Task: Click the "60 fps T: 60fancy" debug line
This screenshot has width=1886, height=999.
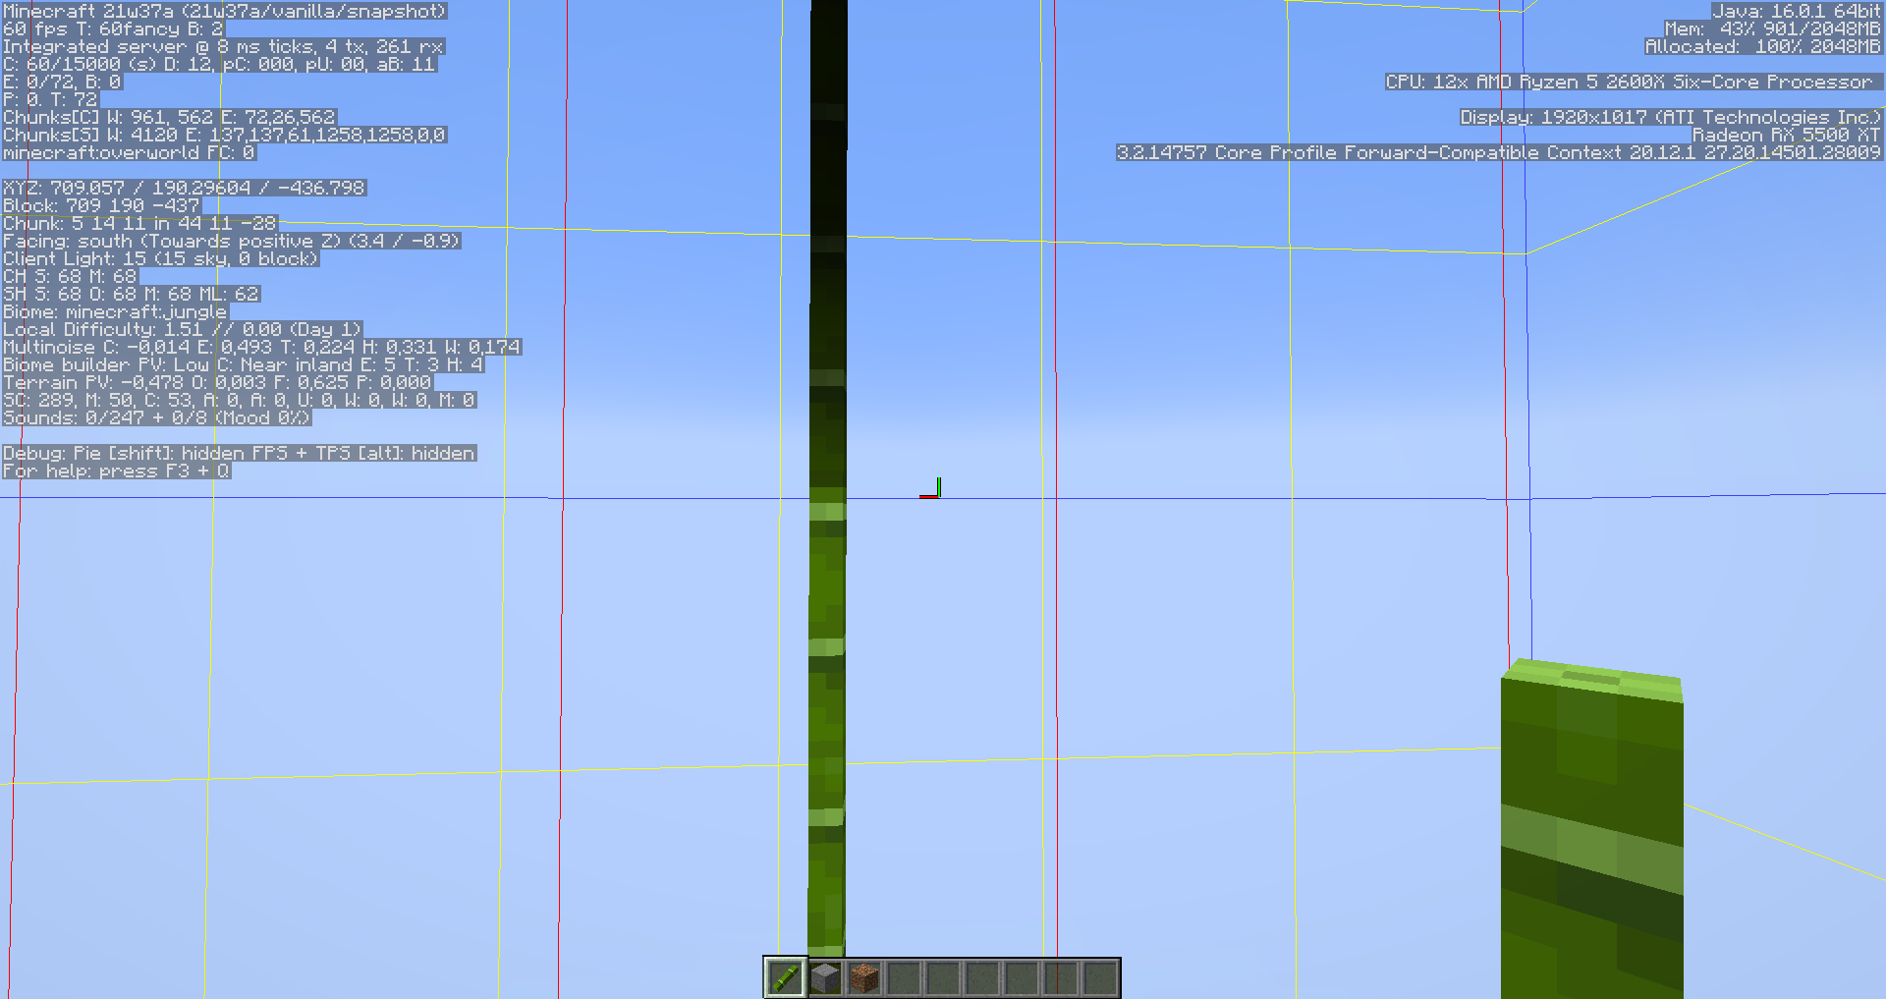Action: 114,28
